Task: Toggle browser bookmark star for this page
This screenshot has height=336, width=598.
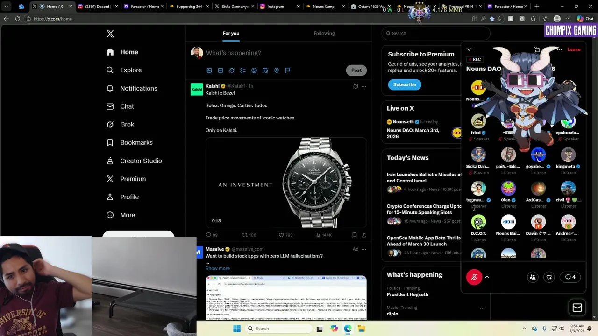Action: (x=491, y=19)
